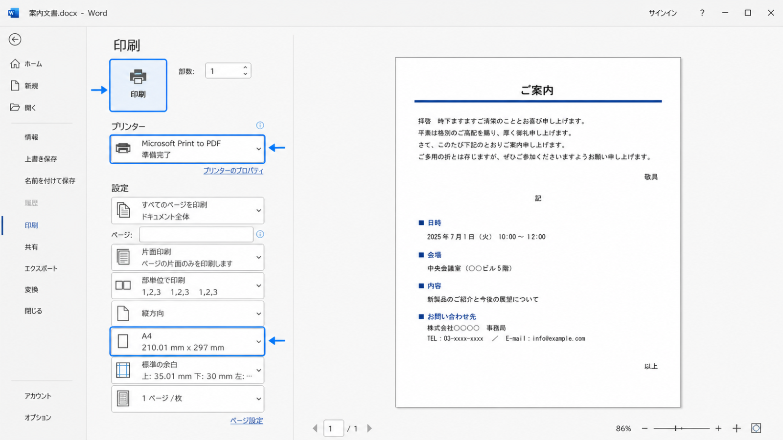Click the back arrow to exit backstage view

pos(15,40)
